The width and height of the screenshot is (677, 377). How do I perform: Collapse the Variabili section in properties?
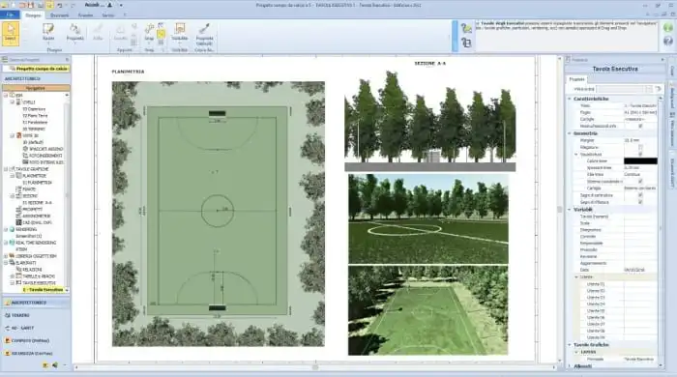click(570, 210)
